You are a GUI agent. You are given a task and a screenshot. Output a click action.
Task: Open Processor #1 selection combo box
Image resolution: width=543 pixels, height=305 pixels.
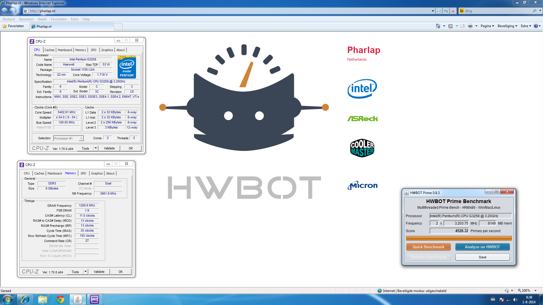(68, 138)
